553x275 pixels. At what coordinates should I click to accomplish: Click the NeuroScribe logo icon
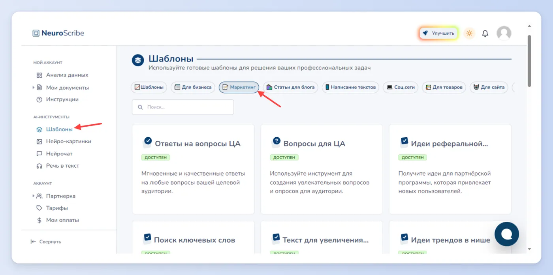click(36, 33)
